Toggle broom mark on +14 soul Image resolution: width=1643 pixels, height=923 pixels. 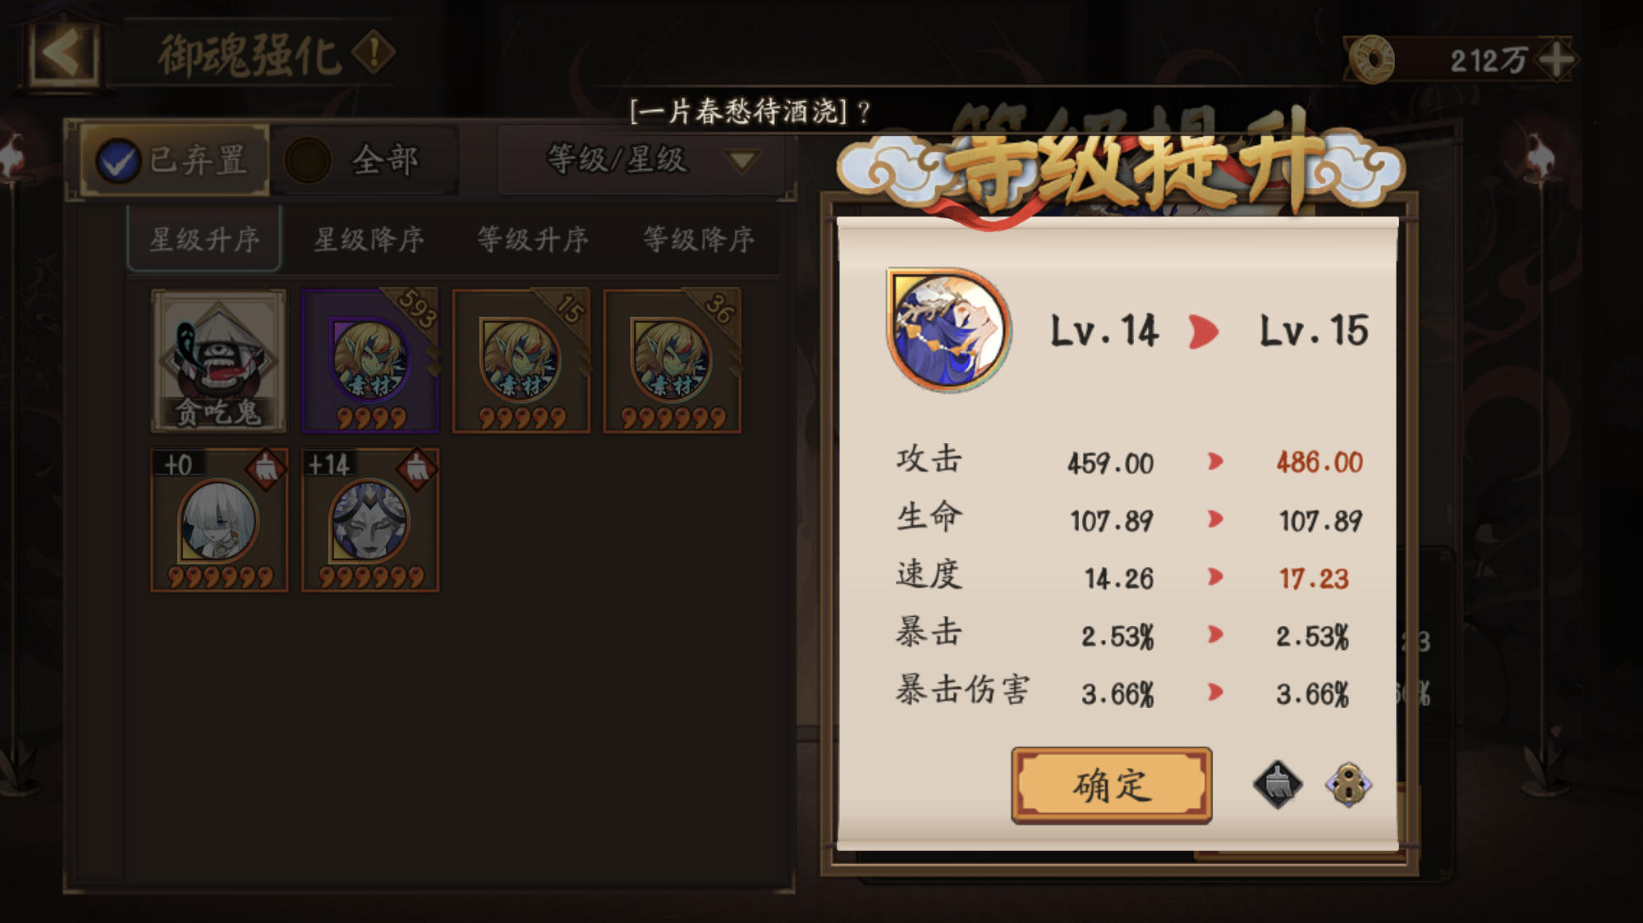[417, 468]
